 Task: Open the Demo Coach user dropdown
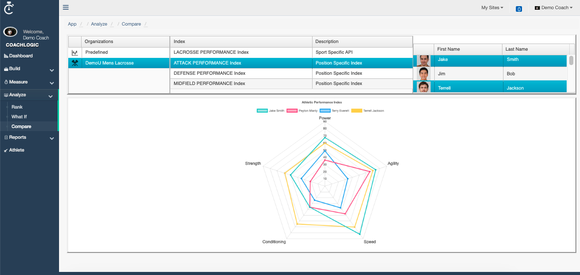553,8
